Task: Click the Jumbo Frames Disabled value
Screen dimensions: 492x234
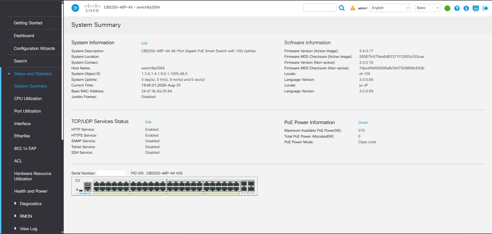Action: [x=148, y=97]
